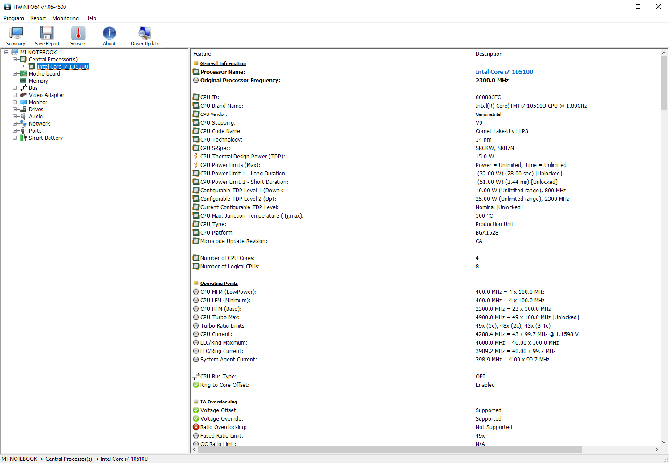This screenshot has height=463, width=669.
Task: Click the horizontal scrollbar left arrow
Action: pyautogui.click(x=194, y=450)
